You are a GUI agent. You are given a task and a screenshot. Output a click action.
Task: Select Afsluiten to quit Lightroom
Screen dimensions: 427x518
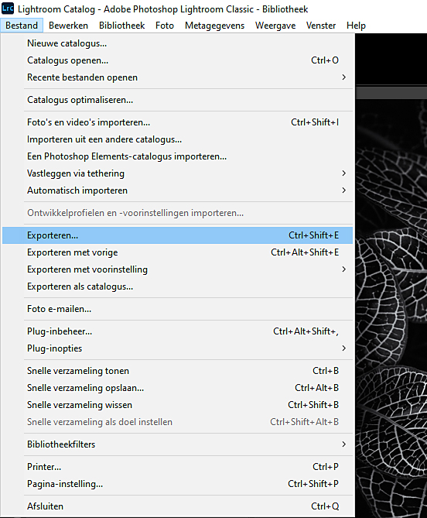point(178,506)
